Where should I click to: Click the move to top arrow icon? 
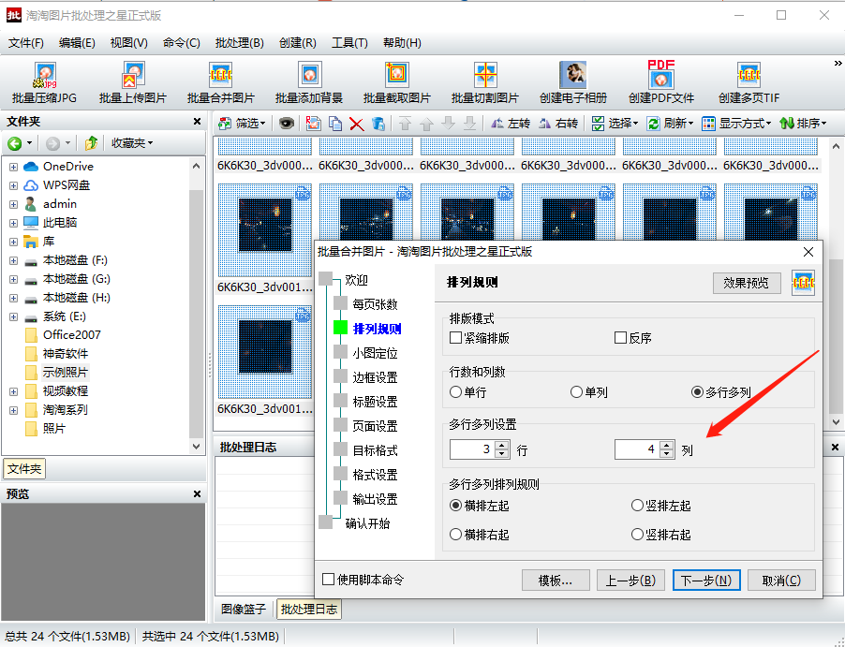(x=405, y=124)
